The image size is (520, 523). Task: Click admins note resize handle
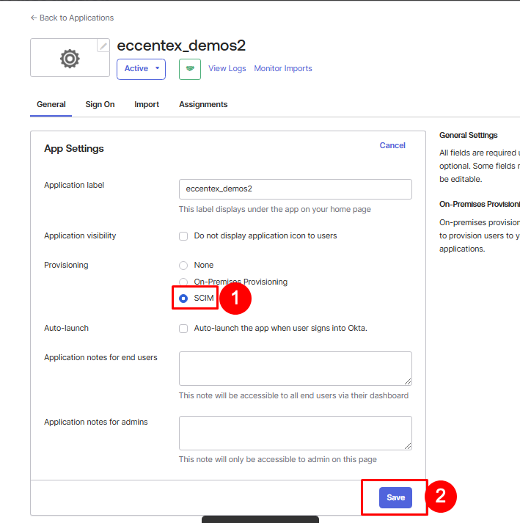(x=408, y=446)
